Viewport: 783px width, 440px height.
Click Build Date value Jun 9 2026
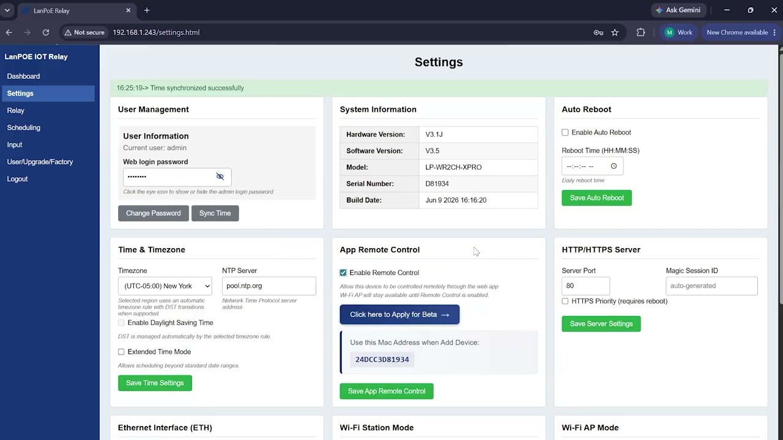[x=456, y=200]
